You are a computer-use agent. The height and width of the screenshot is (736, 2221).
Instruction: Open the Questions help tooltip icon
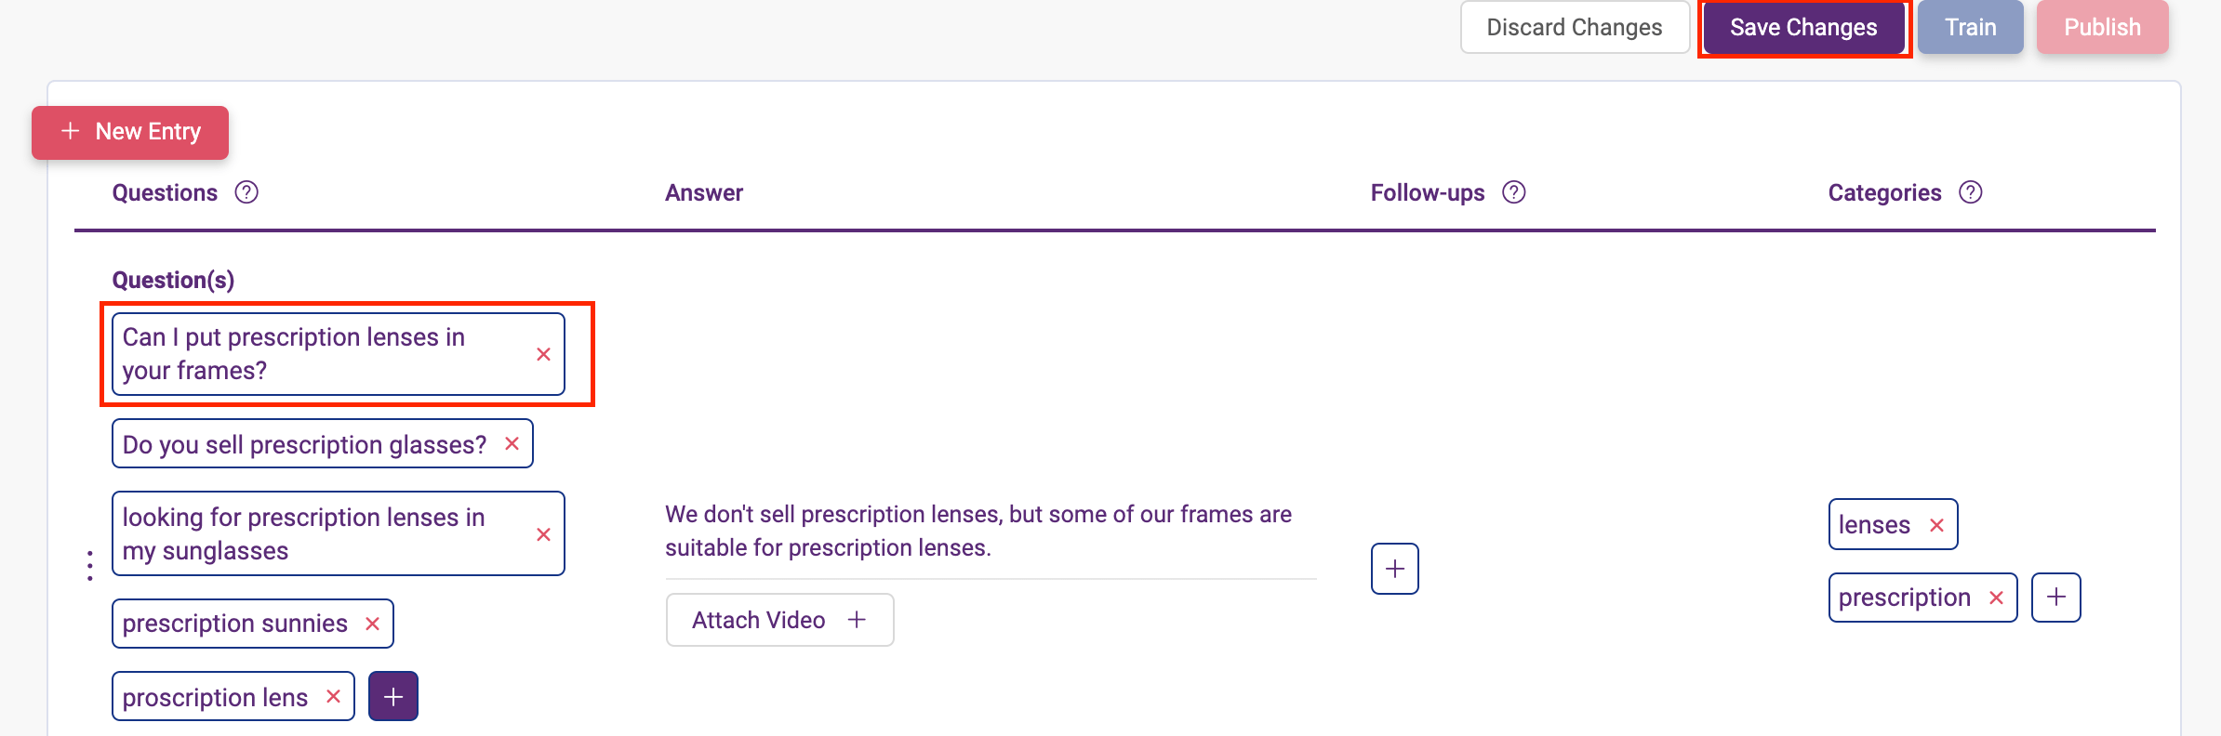pos(246,192)
